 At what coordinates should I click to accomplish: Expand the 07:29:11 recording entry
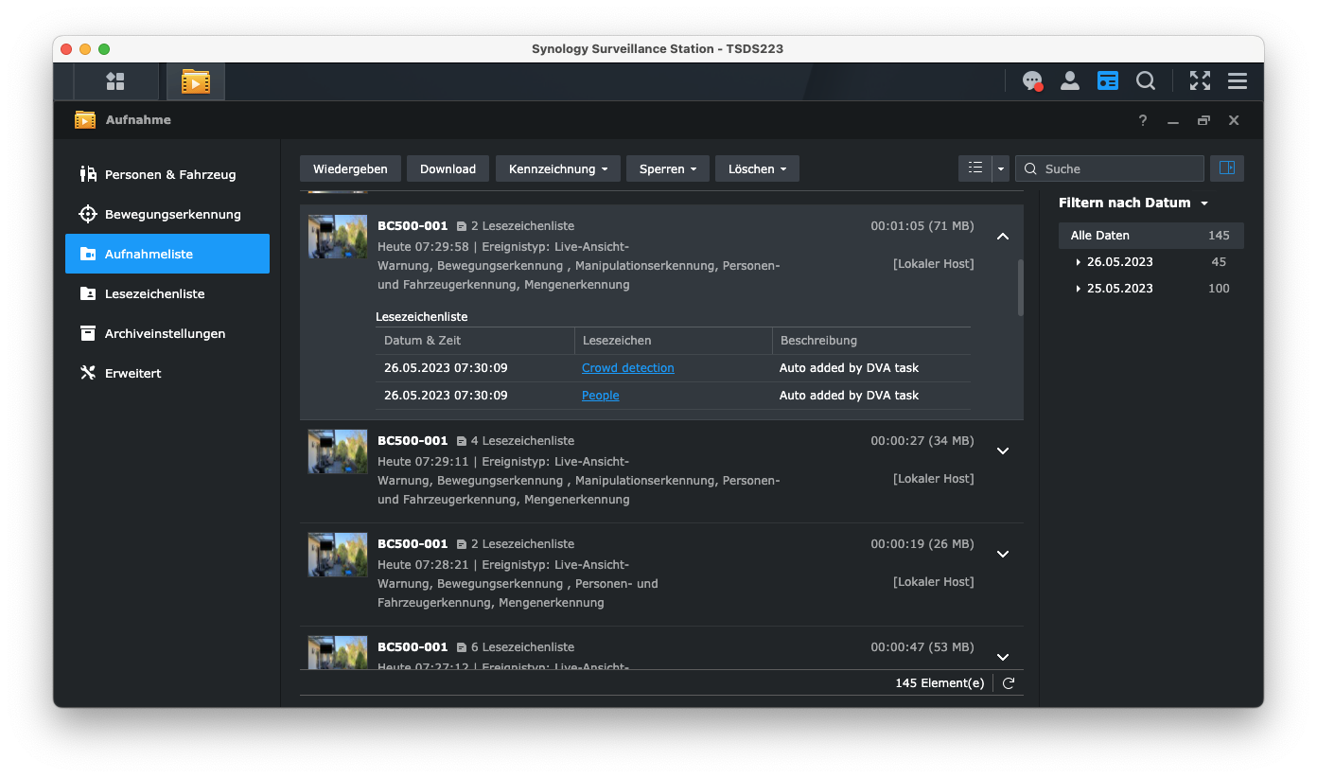(1003, 451)
